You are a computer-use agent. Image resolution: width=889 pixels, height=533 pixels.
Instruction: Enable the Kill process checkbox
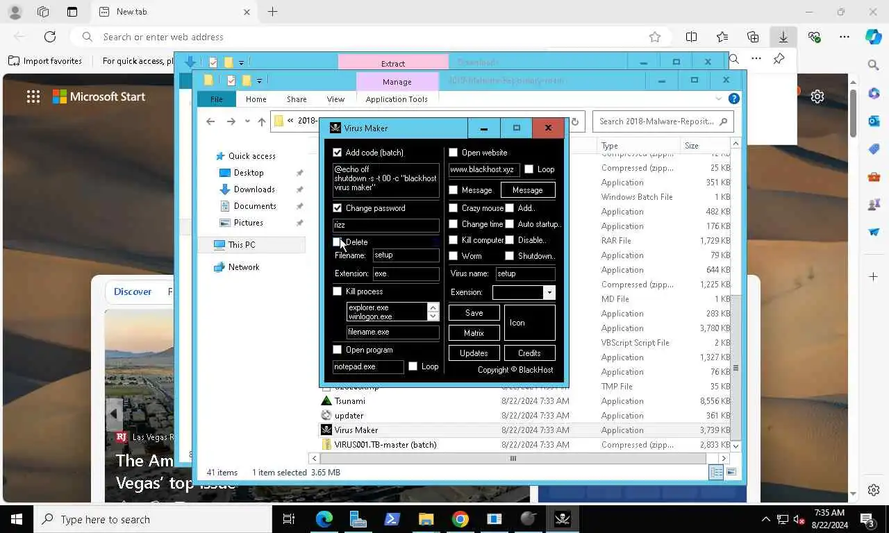pyautogui.click(x=338, y=291)
